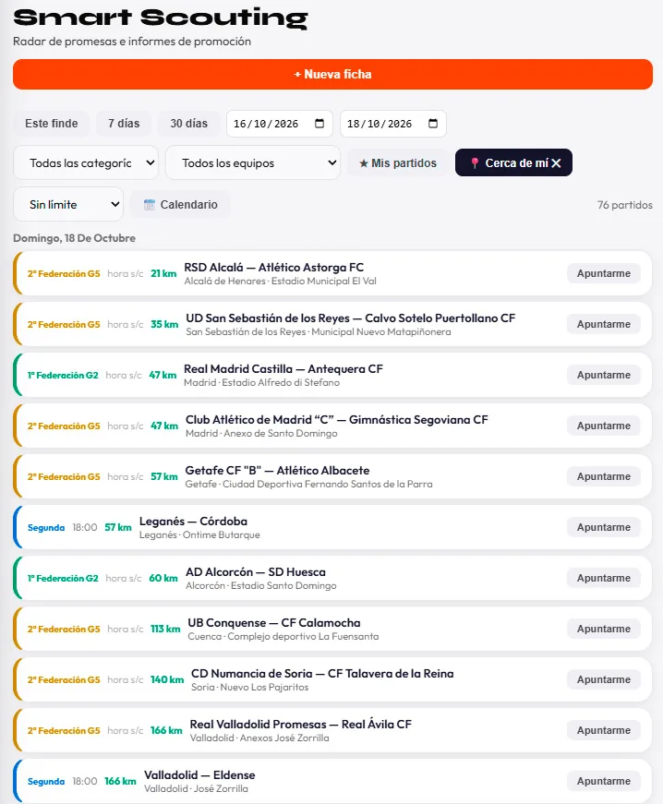Click the Segunda tag on Leganés row
The image size is (663, 804).
46,528
